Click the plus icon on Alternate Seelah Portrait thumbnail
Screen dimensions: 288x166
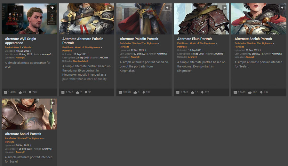[x=282, y=8]
